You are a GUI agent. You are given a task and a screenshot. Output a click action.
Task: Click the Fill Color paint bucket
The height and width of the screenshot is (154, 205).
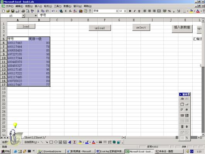tap(191, 11)
